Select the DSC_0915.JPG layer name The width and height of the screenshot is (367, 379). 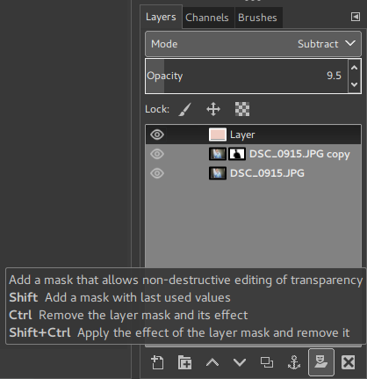267,173
